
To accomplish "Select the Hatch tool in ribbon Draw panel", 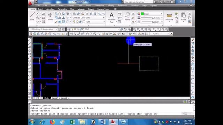I will click(44, 22).
